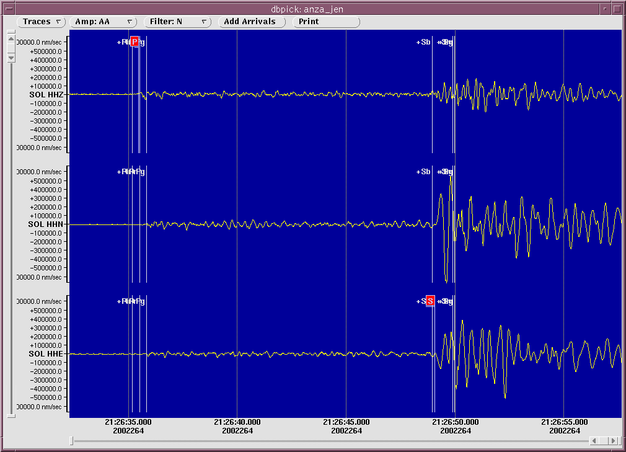Click the Sb arrival marker on SOL HHZ

point(423,42)
